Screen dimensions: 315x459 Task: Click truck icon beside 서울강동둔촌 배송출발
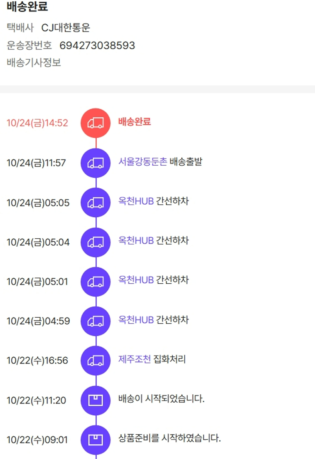95,163
